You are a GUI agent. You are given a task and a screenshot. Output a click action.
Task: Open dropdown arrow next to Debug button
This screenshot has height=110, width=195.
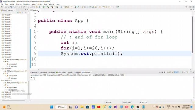[x=41, y=7]
